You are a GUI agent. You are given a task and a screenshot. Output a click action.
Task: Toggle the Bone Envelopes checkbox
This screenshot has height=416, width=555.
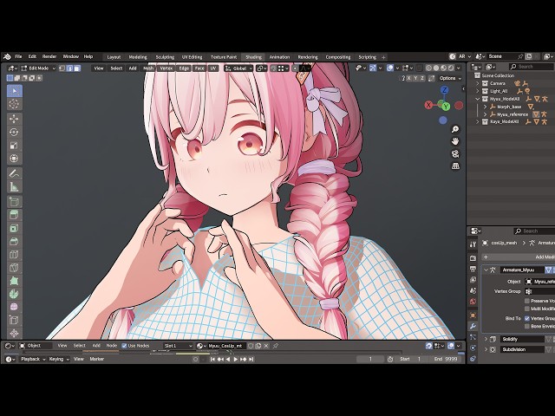click(527, 326)
